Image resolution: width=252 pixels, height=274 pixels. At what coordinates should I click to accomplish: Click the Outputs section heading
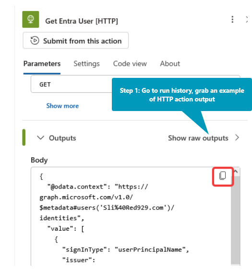(62, 138)
